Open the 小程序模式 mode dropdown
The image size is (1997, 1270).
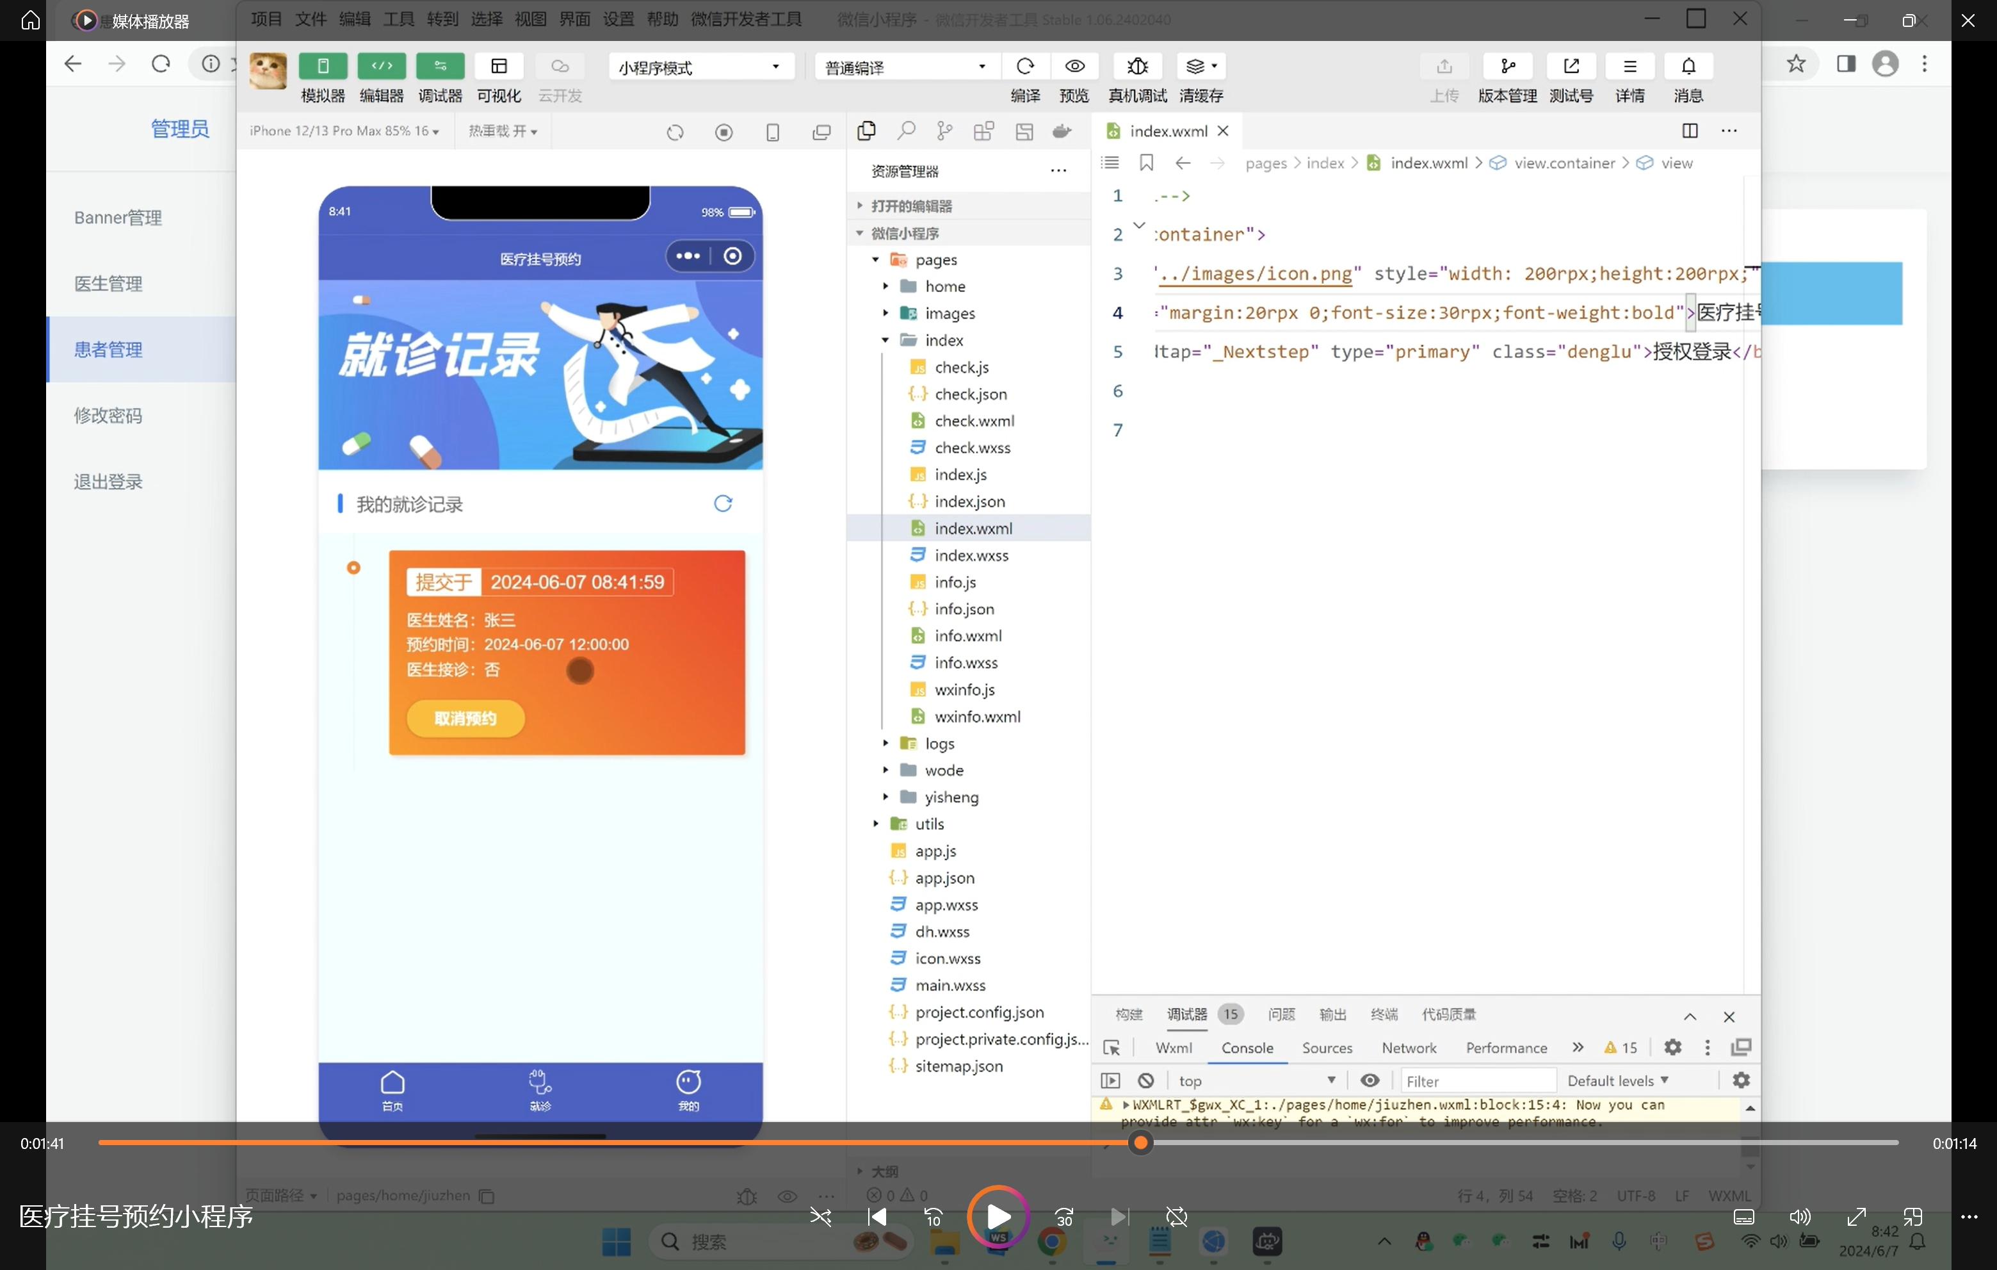pyautogui.click(x=700, y=67)
